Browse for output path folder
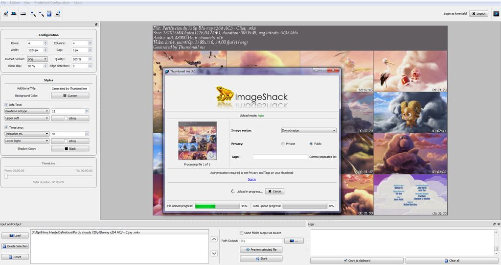This screenshot has width=501, height=265. coord(294,241)
